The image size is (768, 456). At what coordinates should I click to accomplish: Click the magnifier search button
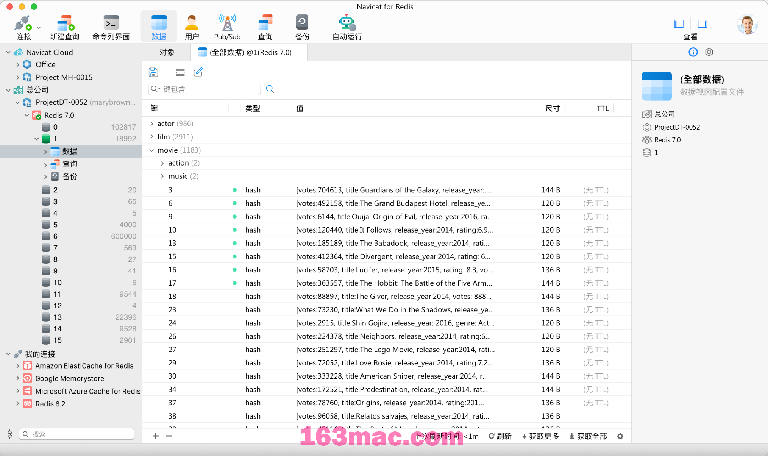point(270,89)
